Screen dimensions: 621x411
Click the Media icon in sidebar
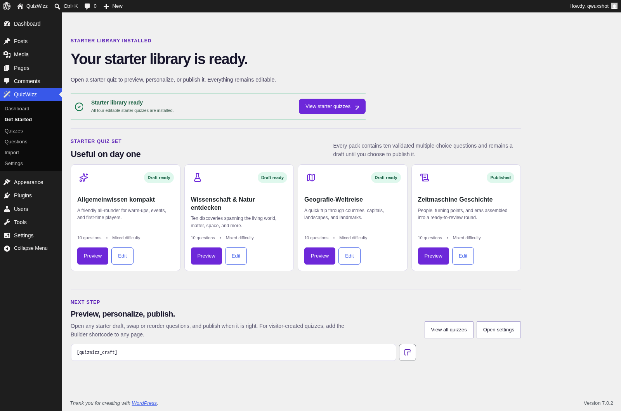[7, 54]
